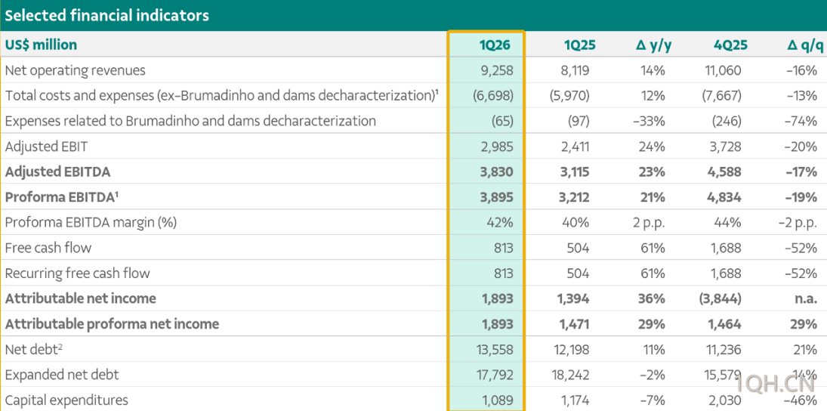Click the Free cash flow row label

48,248
